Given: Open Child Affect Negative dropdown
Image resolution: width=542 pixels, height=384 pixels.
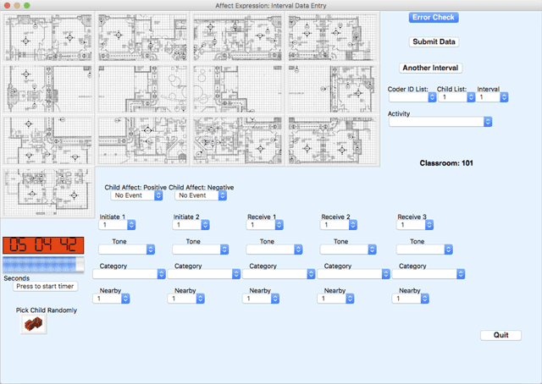Looking at the screenshot, I should point(201,195).
